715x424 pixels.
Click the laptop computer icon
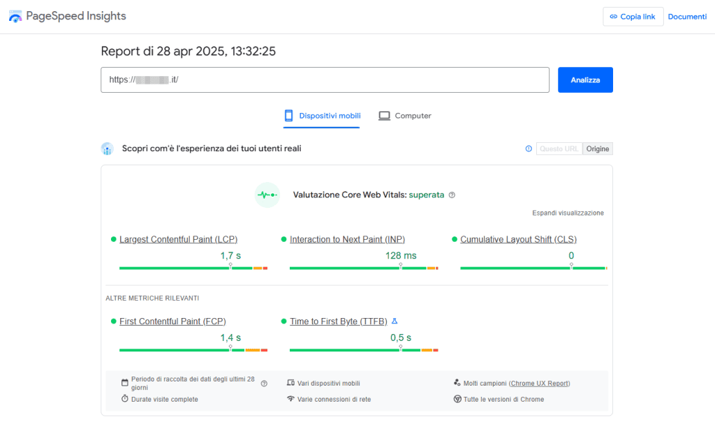[385, 116]
